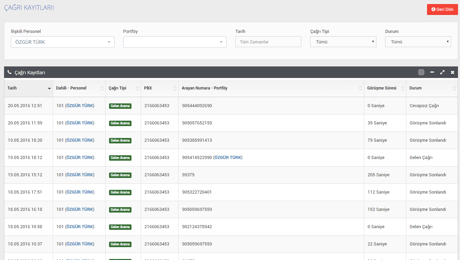
Task: Open ÖZGÜR TÜRK link in 18.05.2016 10:37 row
Action: click(80, 244)
